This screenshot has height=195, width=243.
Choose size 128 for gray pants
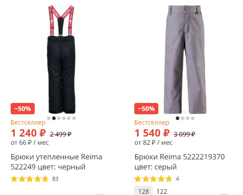(x=143, y=191)
